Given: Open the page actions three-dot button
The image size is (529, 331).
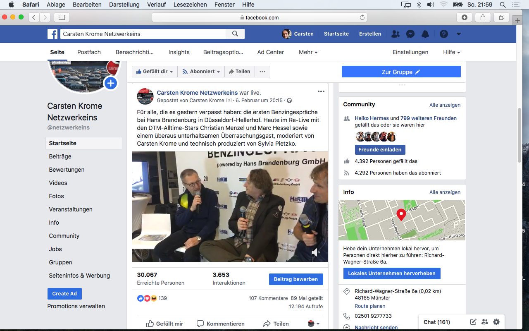Looking at the screenshot, I should [x=262, y=72].
